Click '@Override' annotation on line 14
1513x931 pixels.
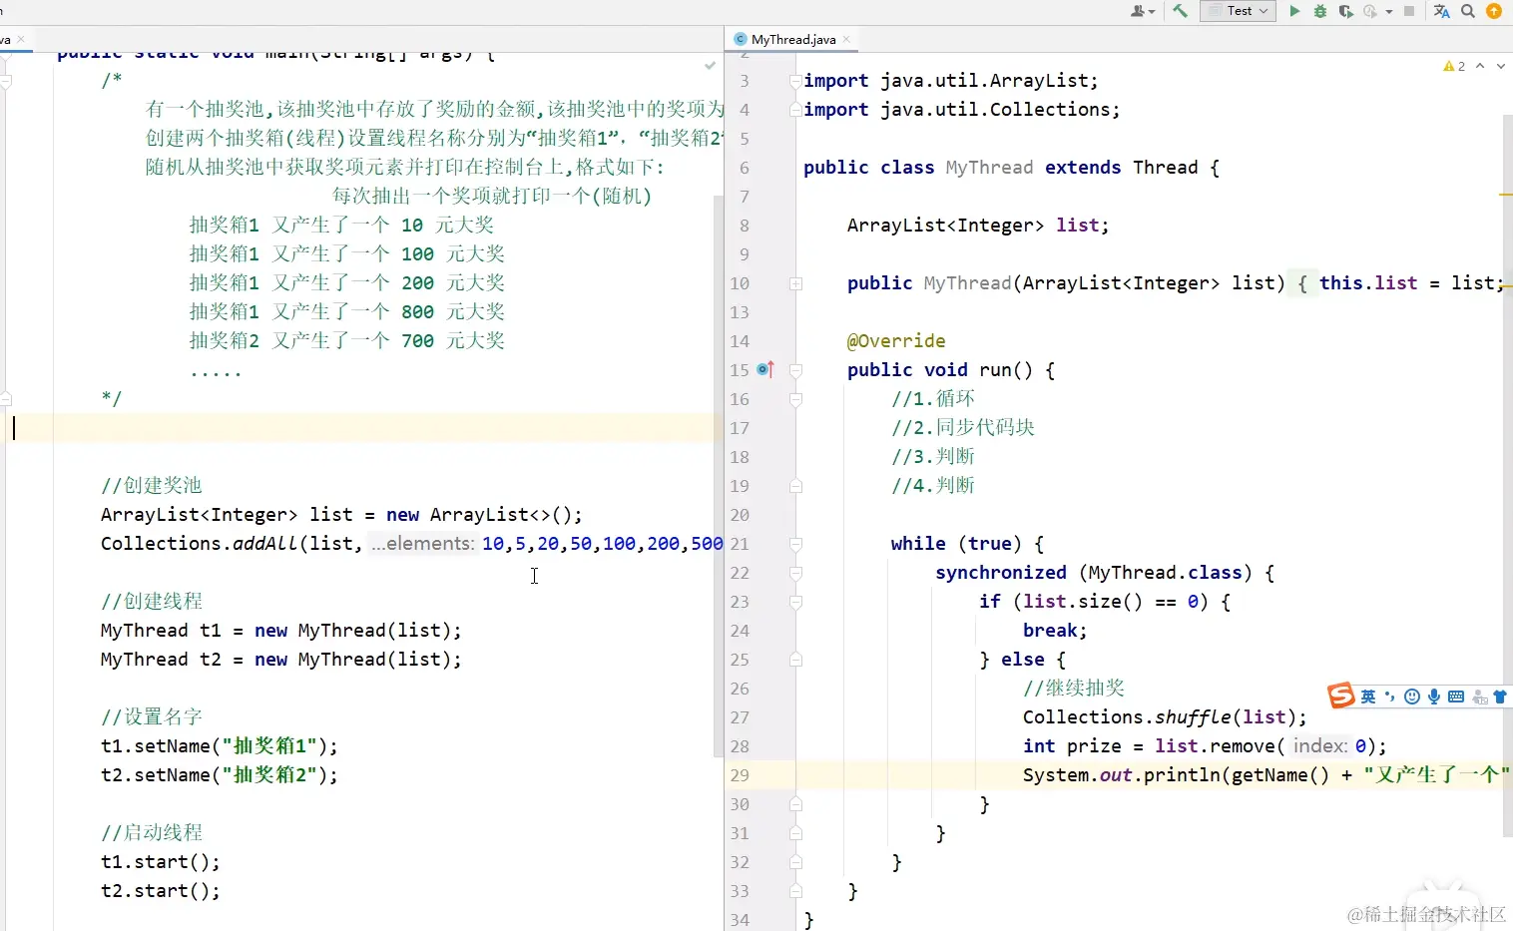pos(896,341)
